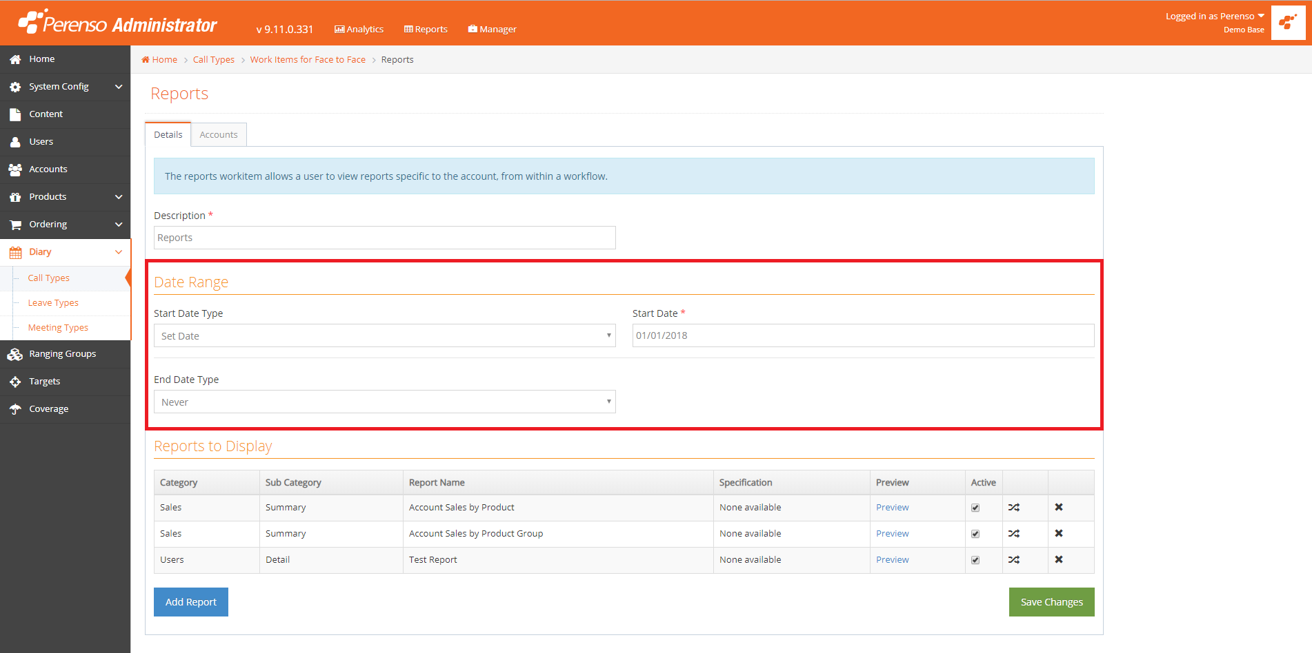Open Work Items for Face to Face breadcrumb
1312x653 pixels.
(308, 60)
